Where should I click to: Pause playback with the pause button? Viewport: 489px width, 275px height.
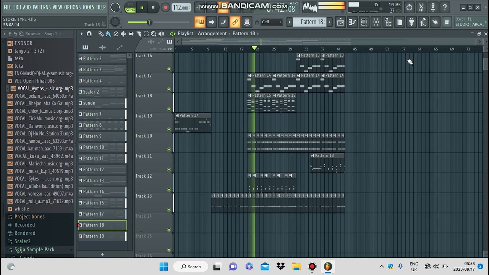(142, 7)
